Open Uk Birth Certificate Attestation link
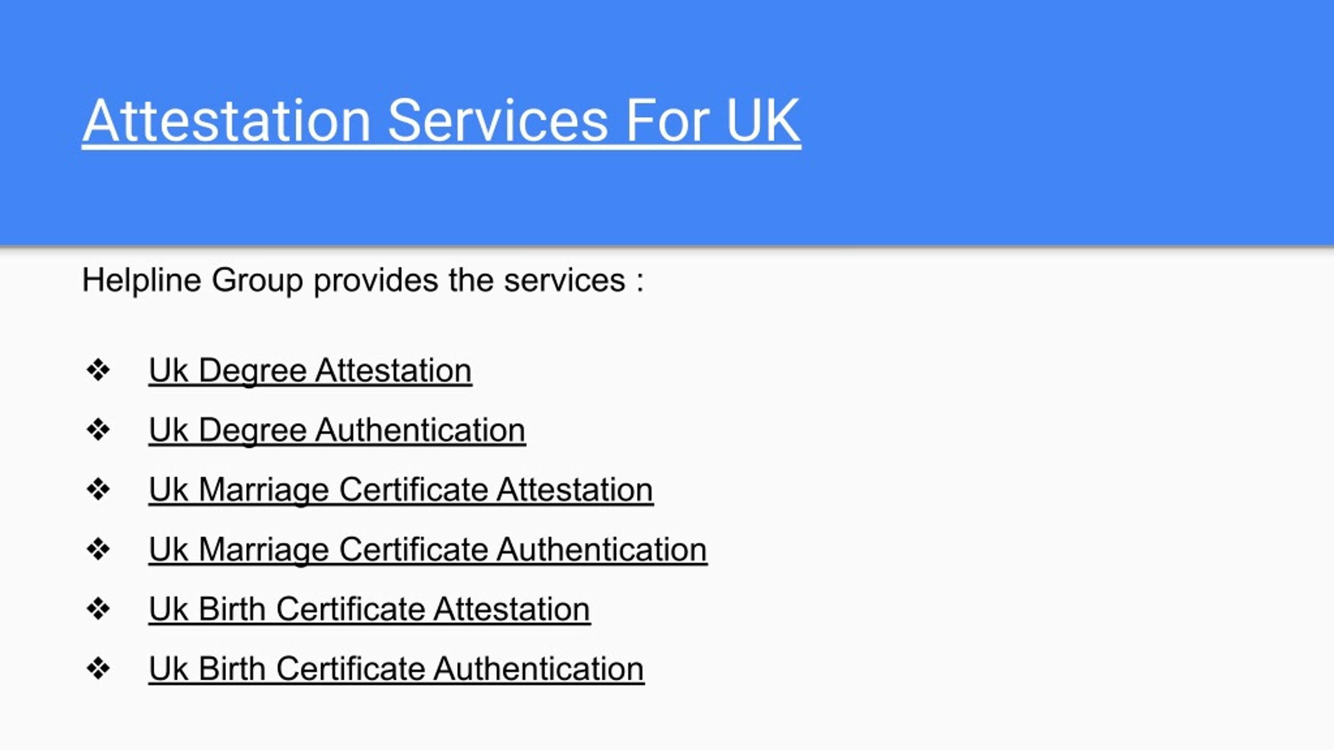Viewport: 1334px width, 750px height. point(369,610)
